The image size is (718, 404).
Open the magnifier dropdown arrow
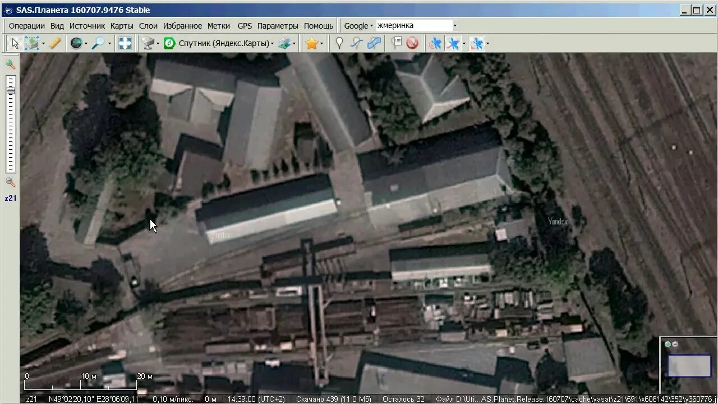tap(109, 43)
